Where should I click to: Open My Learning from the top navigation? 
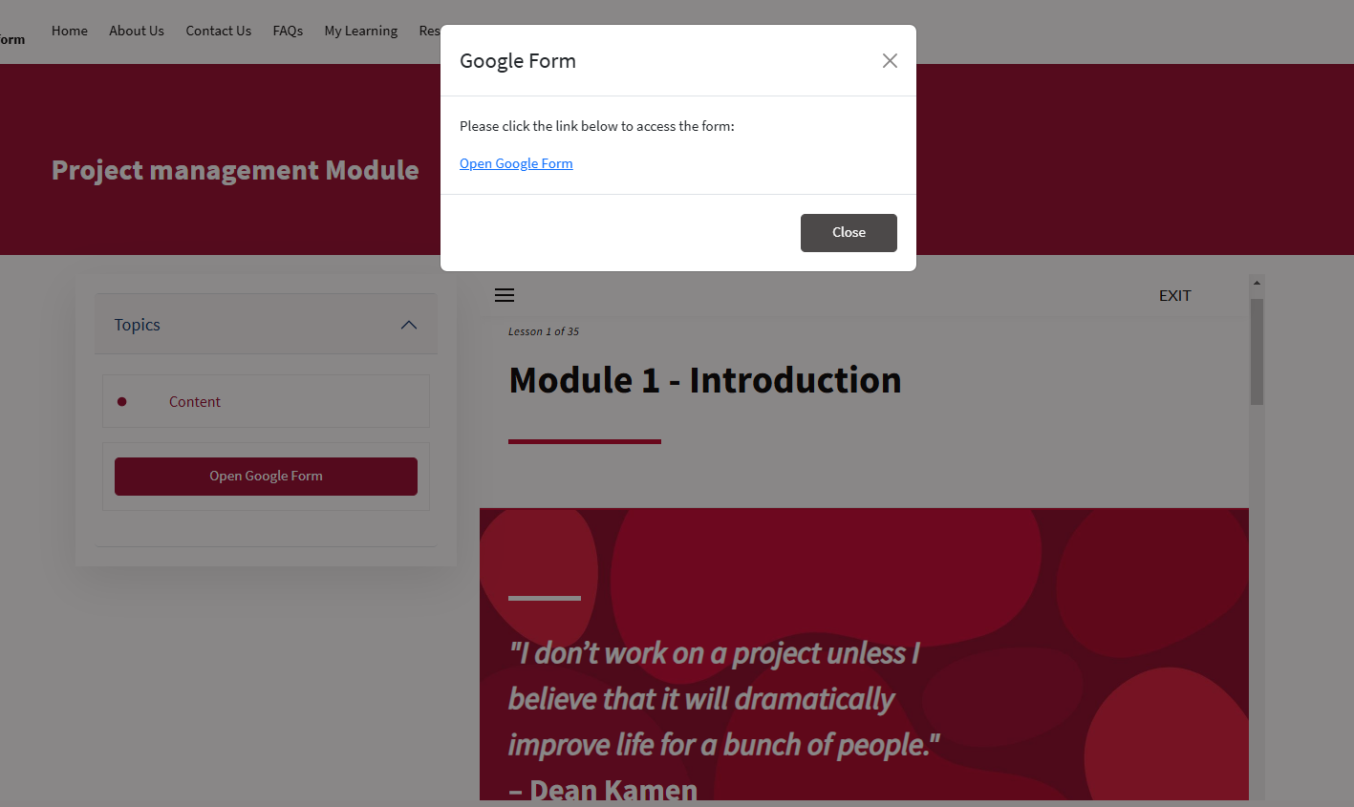point(361,31)
